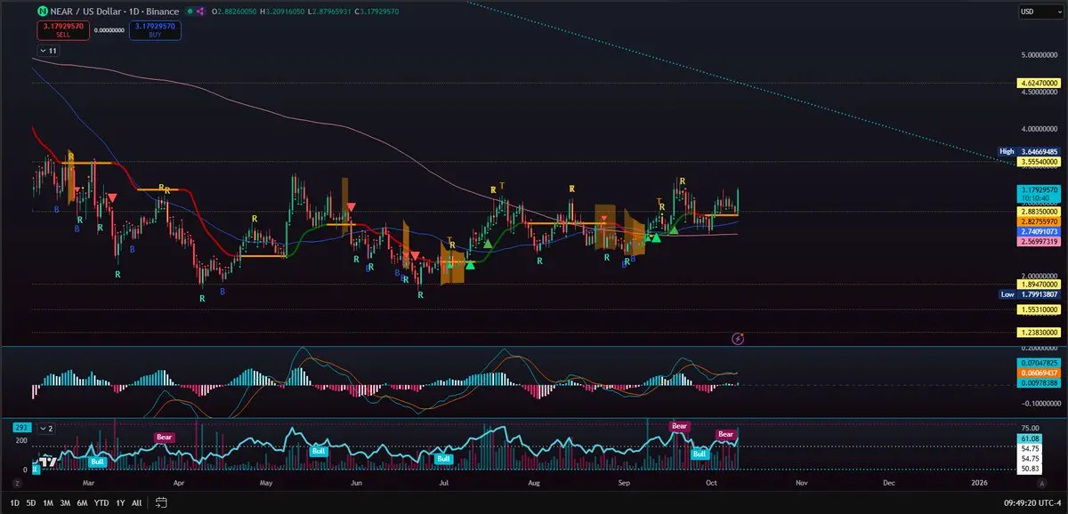The width and height of the screenshot is (1068, 514).
Task: Click the 1.55310000 yellow price label
Action: point(1038,309)
